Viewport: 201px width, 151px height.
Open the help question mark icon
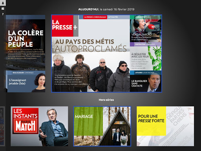click(3, 14)
